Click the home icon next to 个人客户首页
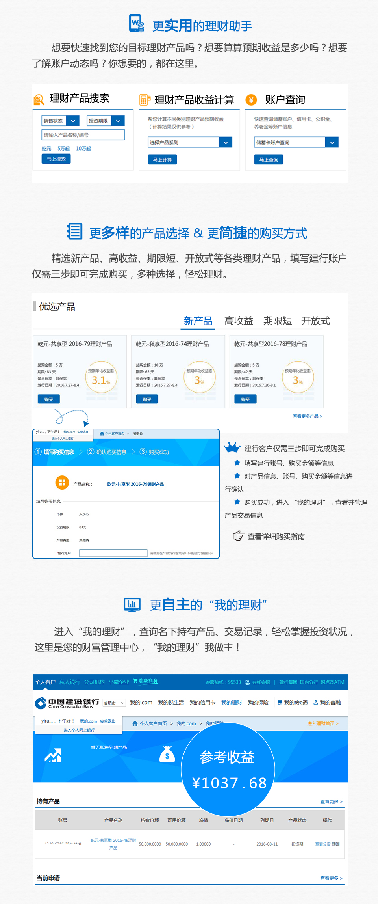 pyautogui.click(x=135, y=723)
